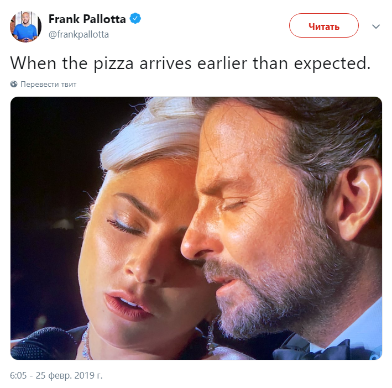Select the red-outlined Читать follow button
Viewport: 392px width, 388px height.
click(x=324, y=25)
